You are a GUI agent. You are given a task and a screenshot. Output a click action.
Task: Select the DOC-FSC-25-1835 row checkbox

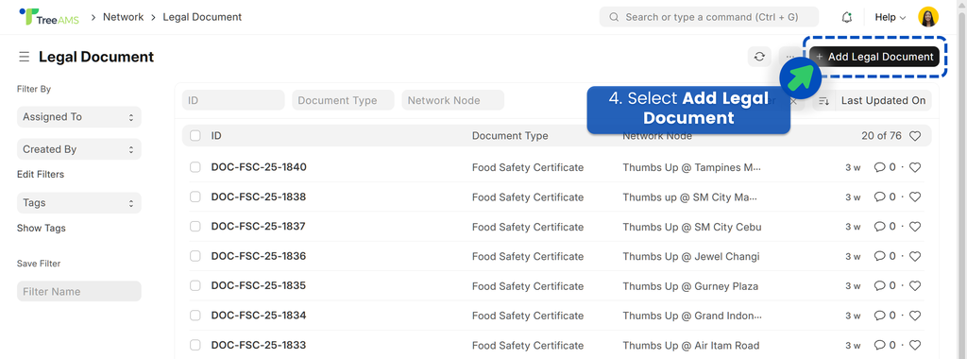pos(195,285)
